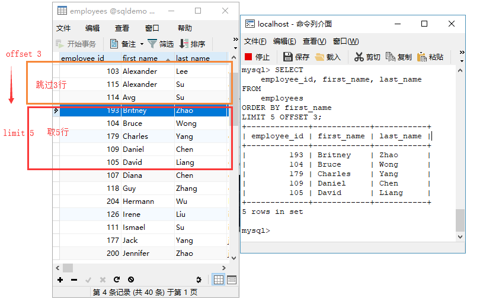Click the 载入 load folder icon
The width and height of the screenshot is (483, 299).
tap(319, 57)
